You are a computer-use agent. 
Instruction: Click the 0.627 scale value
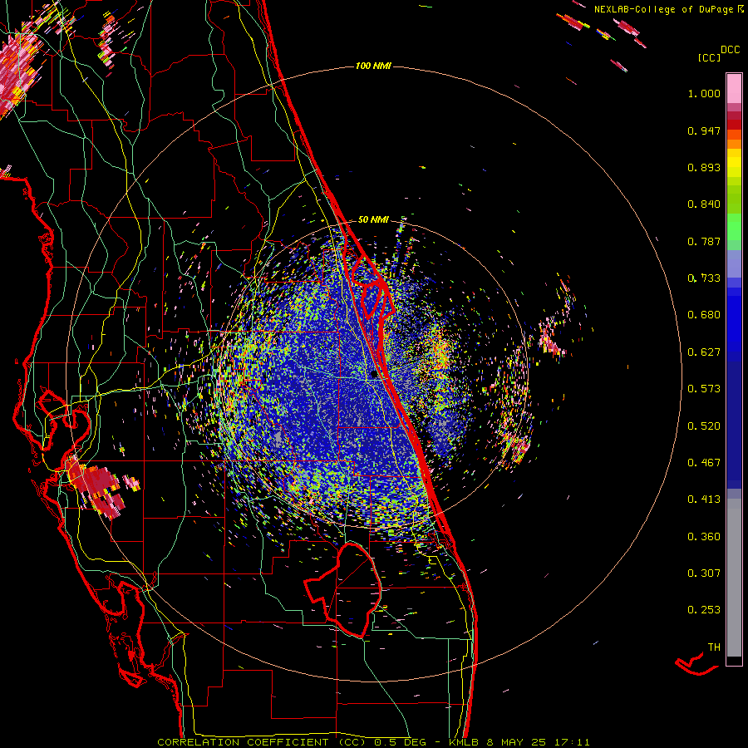[x=704, y=352]
